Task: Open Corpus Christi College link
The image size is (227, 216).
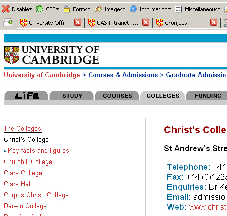Action: tap(36, 195)
